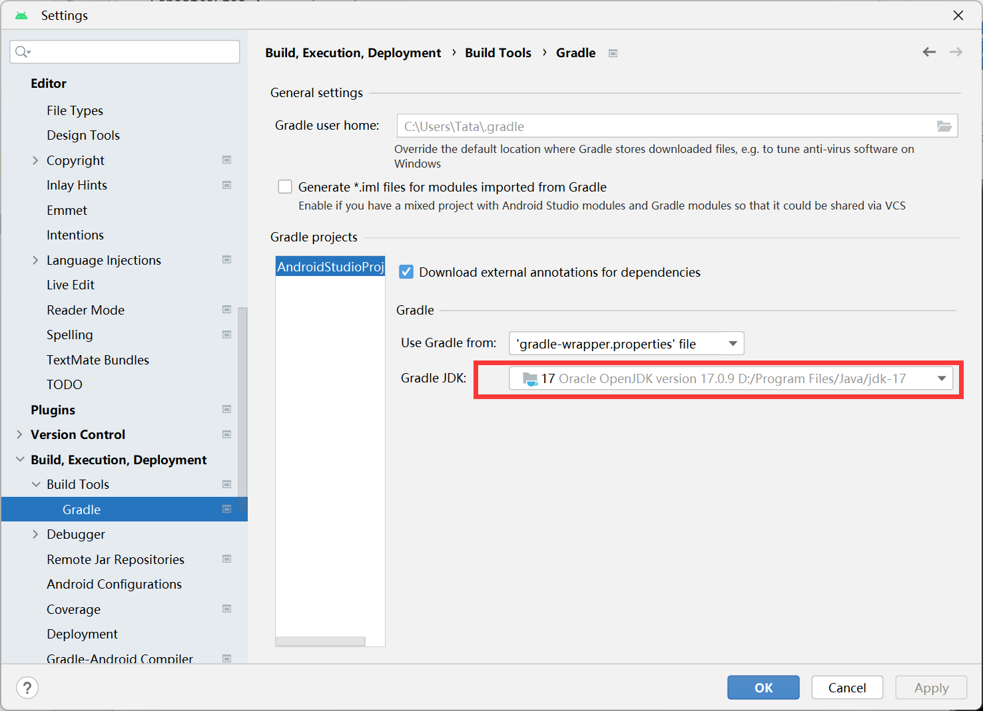The width and height of the screenshot is (983, 711).
Task: Select Intentions in the settings tree
Action: point(75,235)
